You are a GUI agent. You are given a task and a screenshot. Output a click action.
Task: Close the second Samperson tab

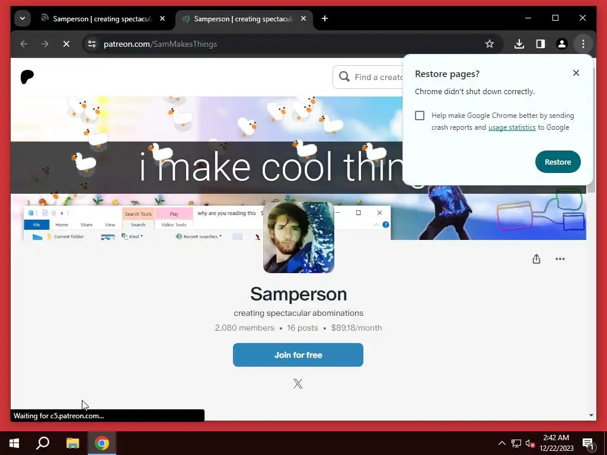point(303,18)
